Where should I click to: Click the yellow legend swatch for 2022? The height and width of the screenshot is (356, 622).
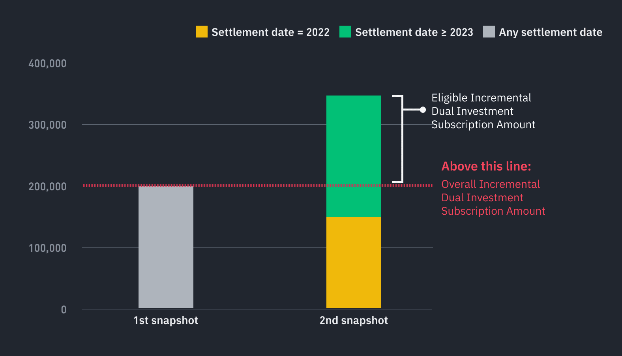202,32
